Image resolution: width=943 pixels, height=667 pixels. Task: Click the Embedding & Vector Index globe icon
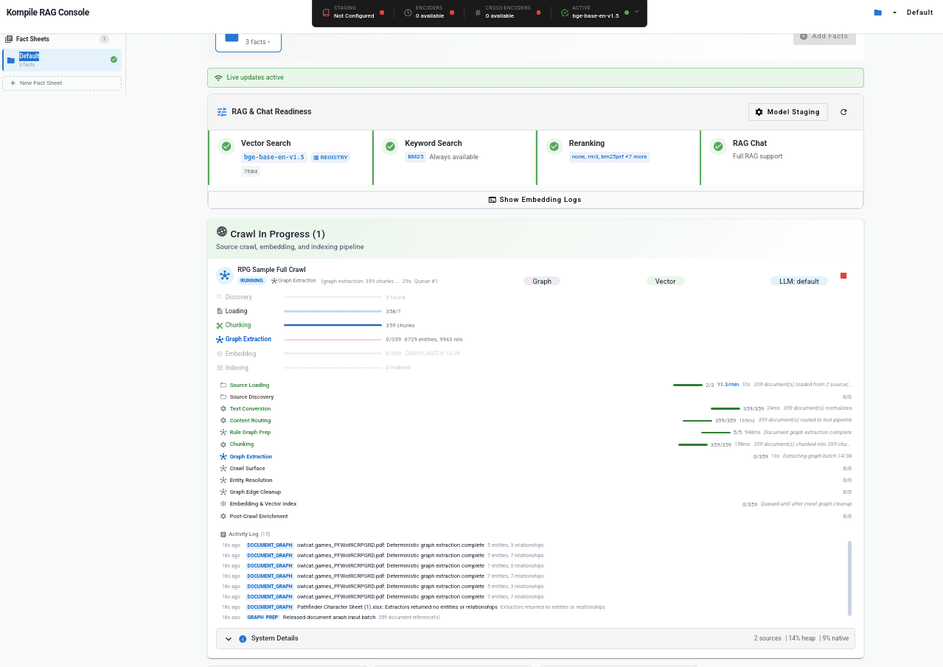coord(223,504)
